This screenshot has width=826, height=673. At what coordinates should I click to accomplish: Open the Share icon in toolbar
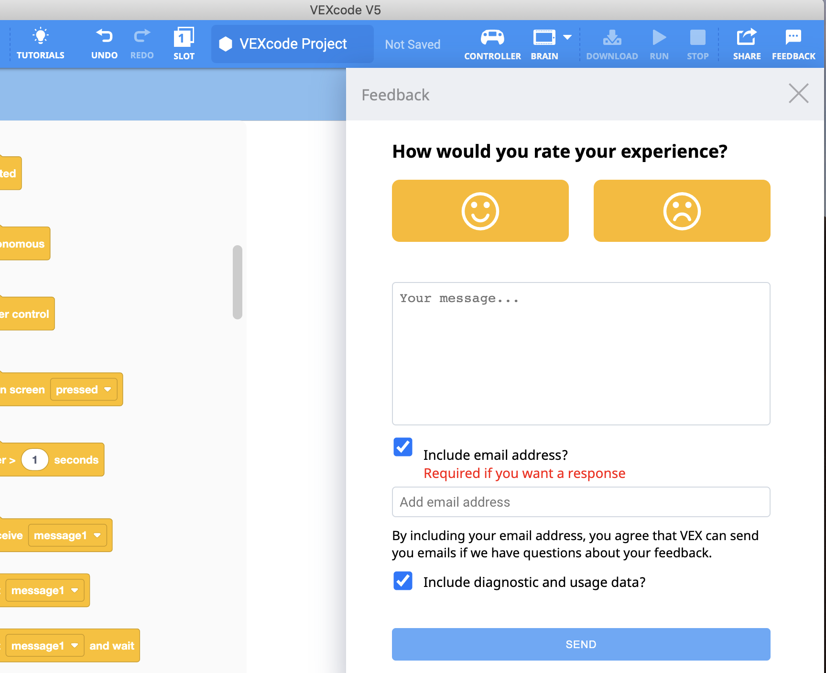[747, 37]
